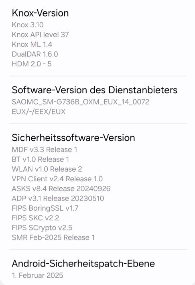Select SMR Feb-2025 Release 1 line
The width and height of the screenshot is (195, 285).
coord(53,238)
